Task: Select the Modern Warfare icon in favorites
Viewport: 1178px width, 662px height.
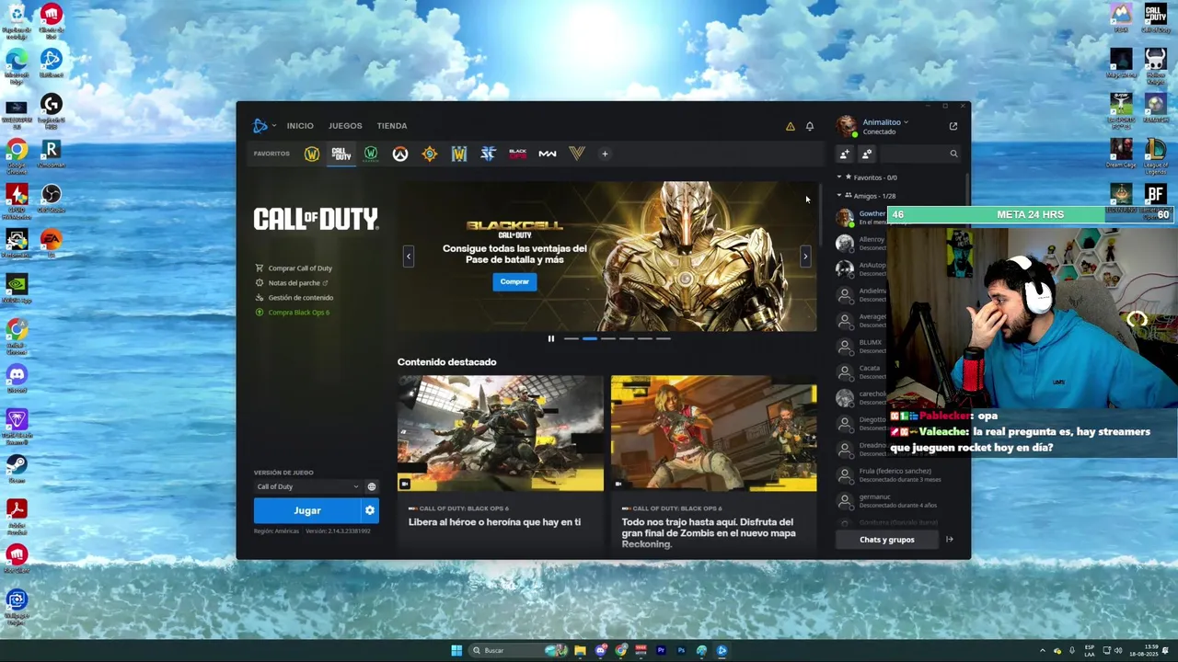Action: tap(548, 154)
